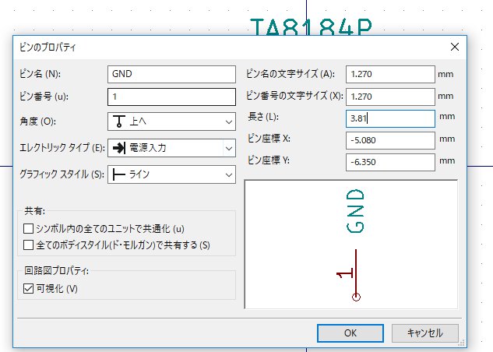Viewport: 493px width, 352px height.
Task: Click the upward pin orientation icon
Action: pos(119,121)
